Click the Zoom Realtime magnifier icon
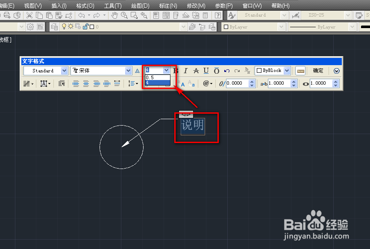Viewport: 370px width, 249px height. (124, 15)
